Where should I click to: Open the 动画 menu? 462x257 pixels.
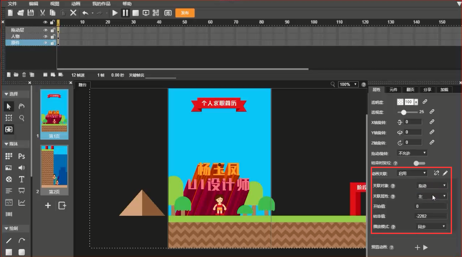[76, 3]
